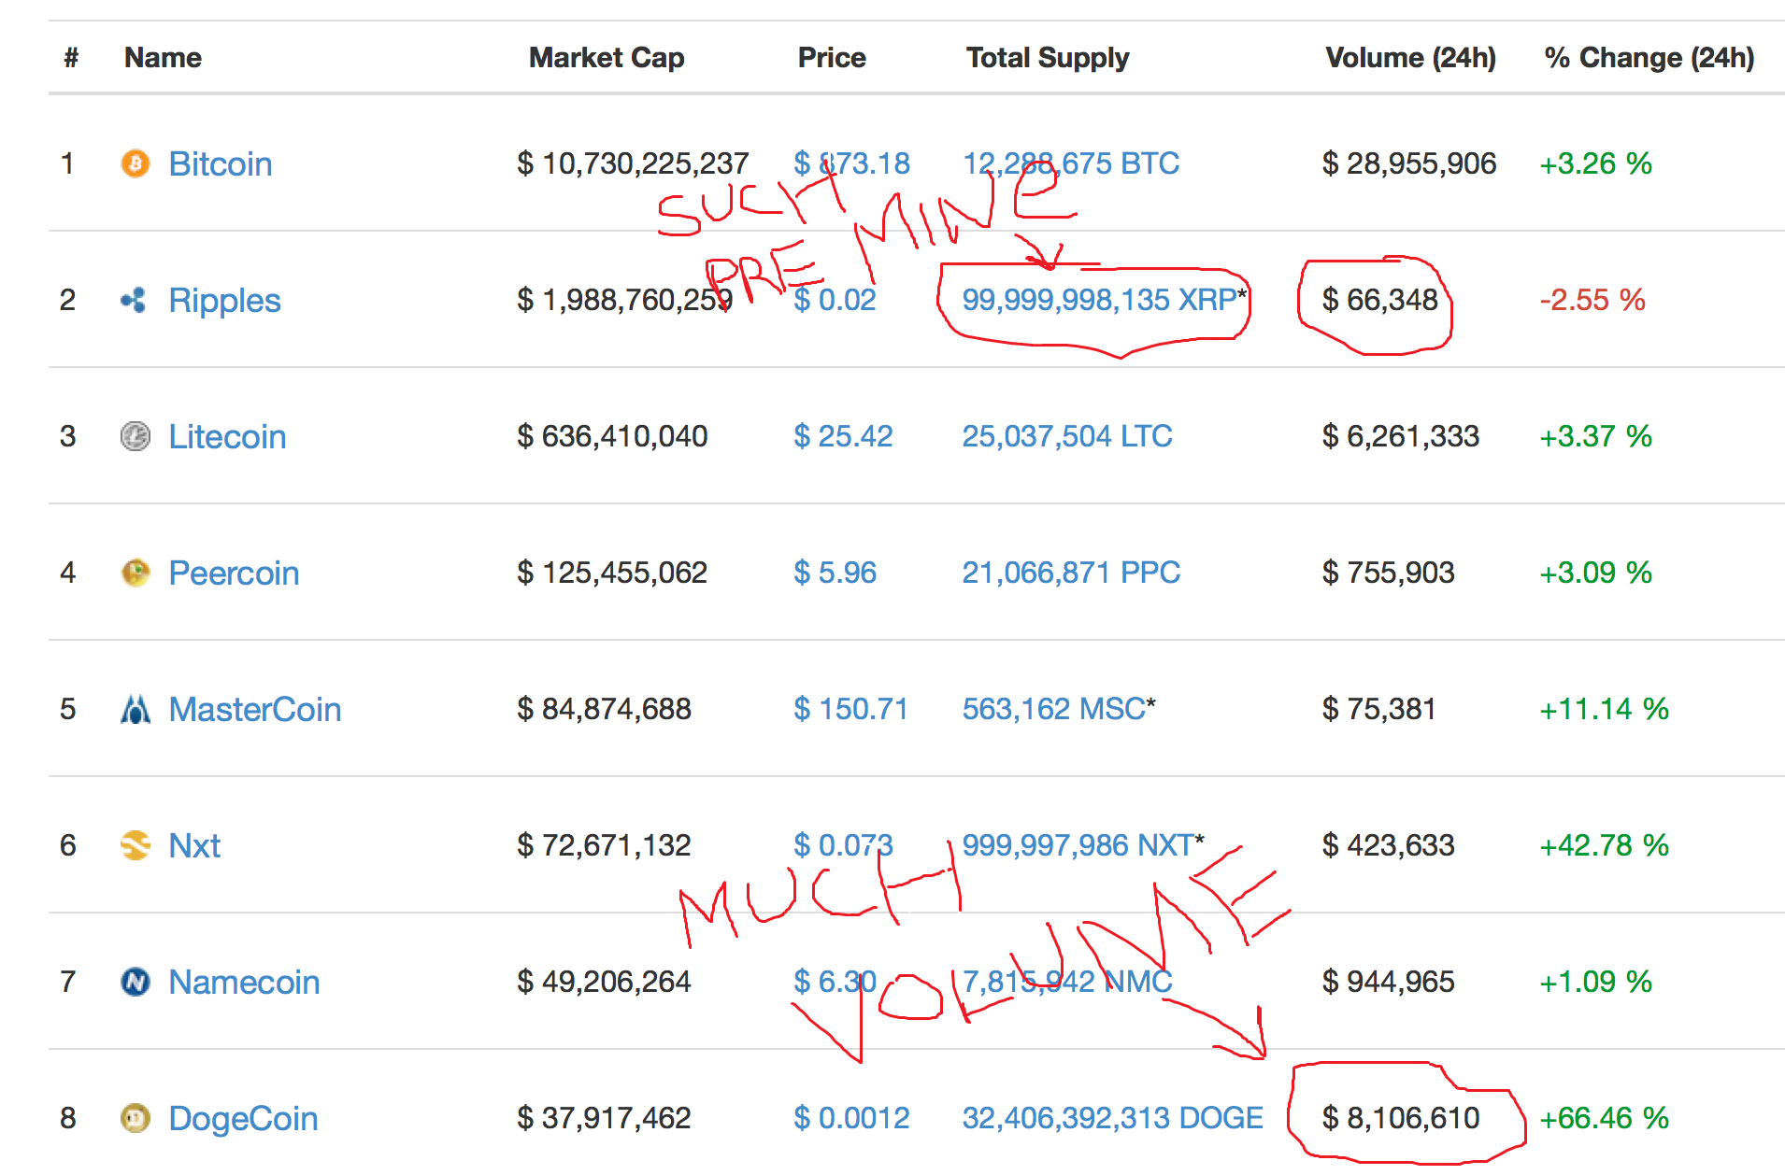Click DogeCoin volume $ 8,106,610
This screenshot has height=1175, width=1785.
click(x=1401, y=1118)
